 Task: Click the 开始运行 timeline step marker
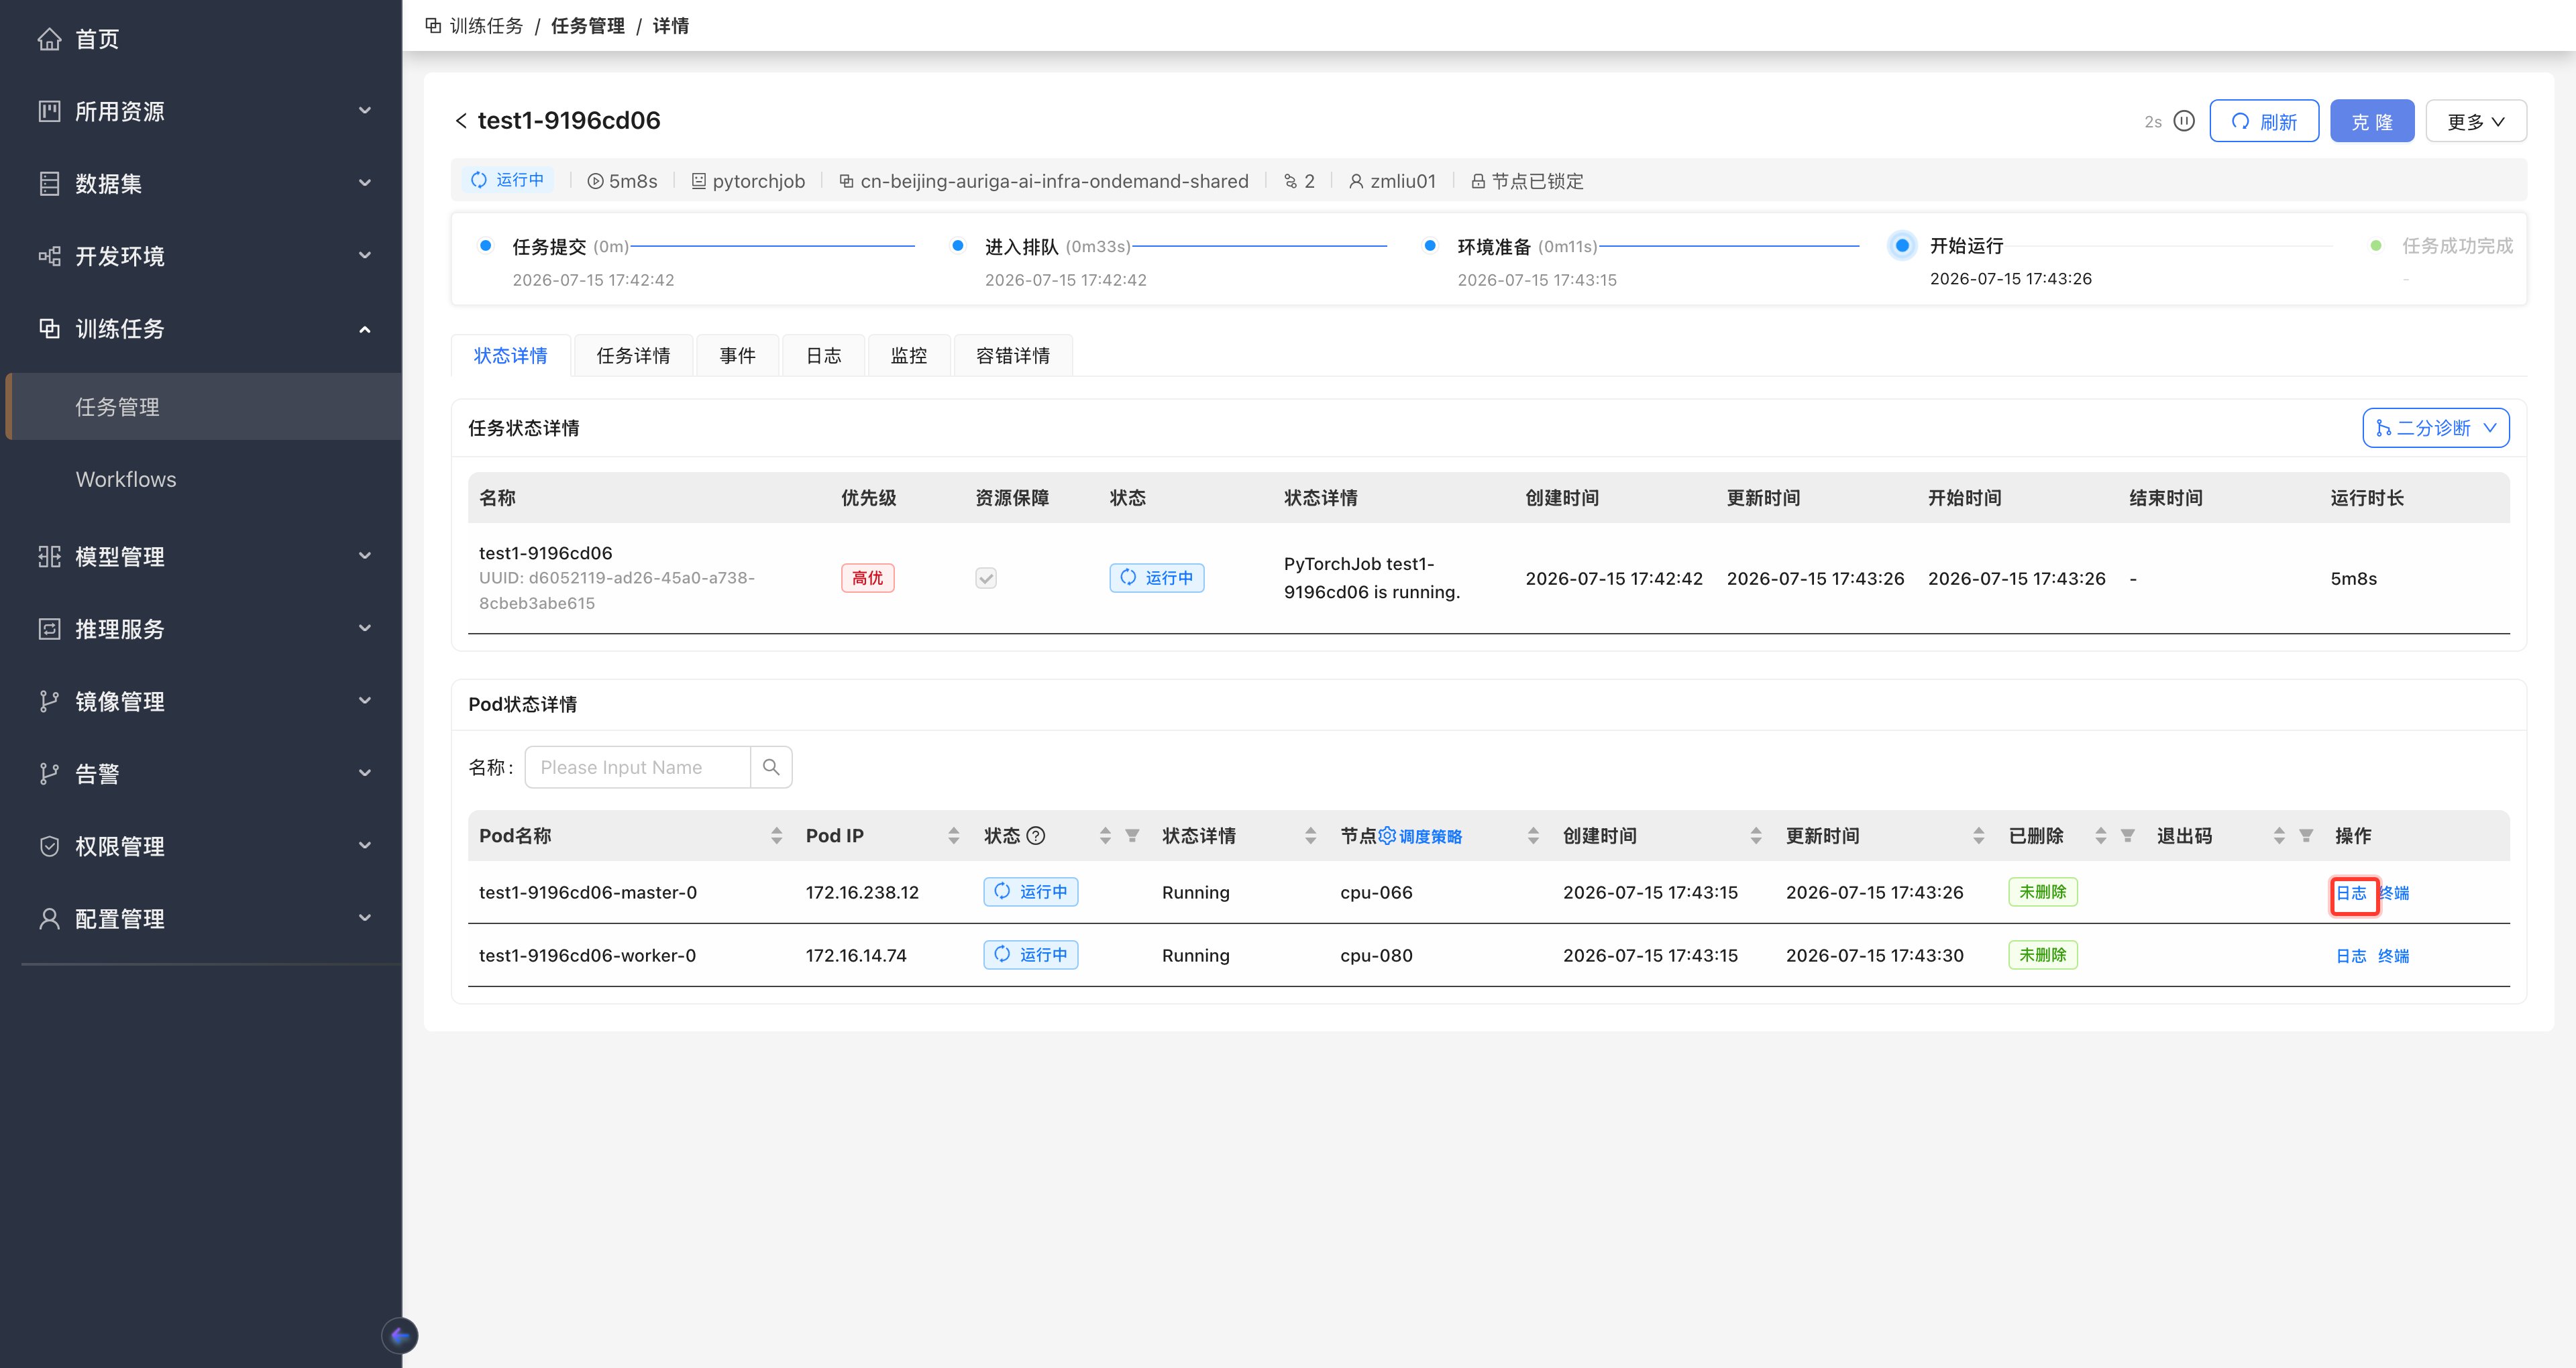click(x=1902, y=245)
